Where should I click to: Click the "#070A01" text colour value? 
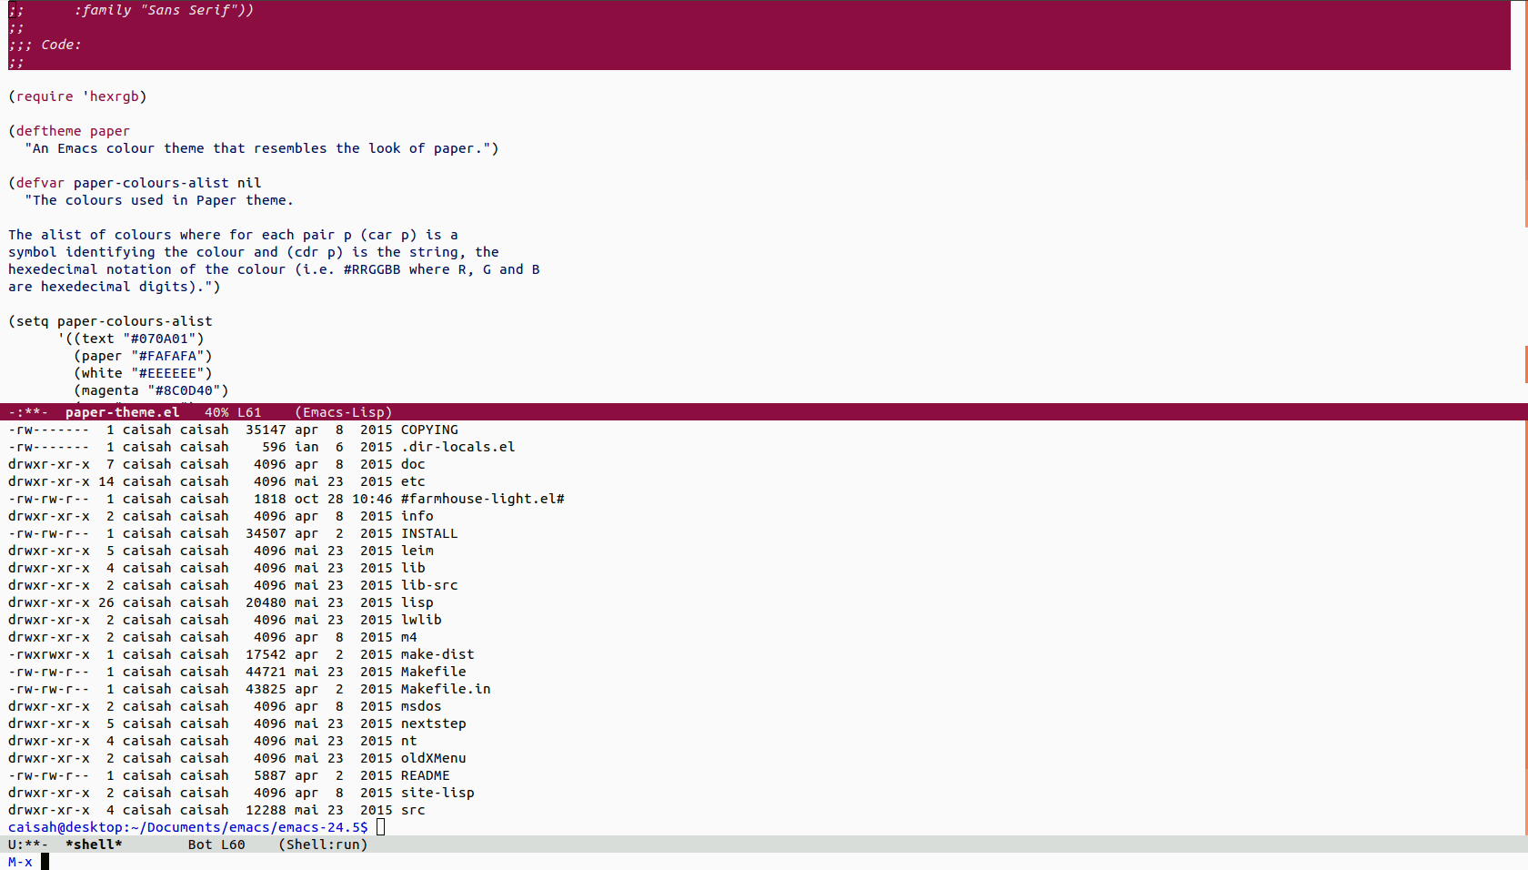click(x=159, y=339)
